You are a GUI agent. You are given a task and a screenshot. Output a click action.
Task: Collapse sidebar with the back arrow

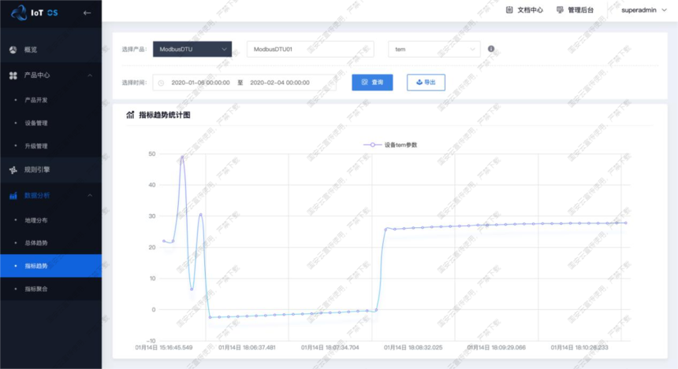click(87, 13)
